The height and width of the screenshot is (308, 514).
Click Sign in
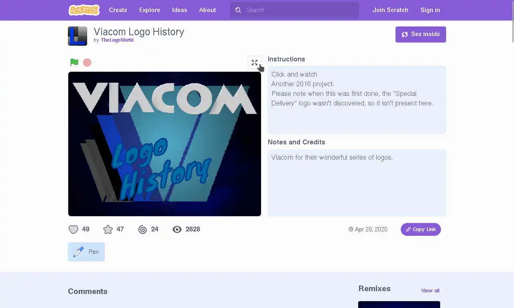pos(430,10)
